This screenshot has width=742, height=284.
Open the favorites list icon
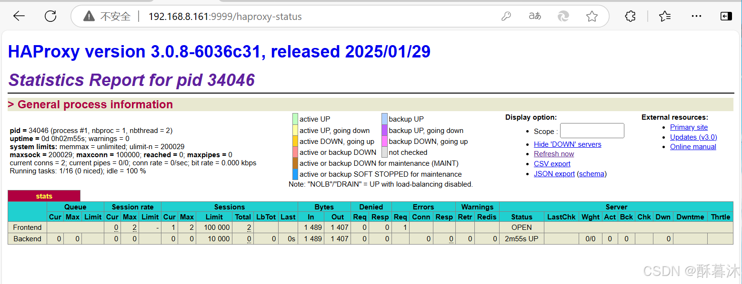pyautogui.click(x=665, y=17)
